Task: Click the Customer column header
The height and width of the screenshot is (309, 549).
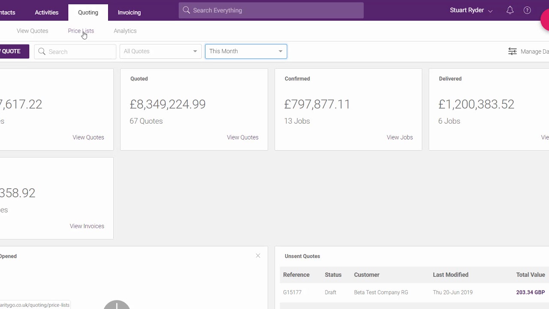Action: 367,275
